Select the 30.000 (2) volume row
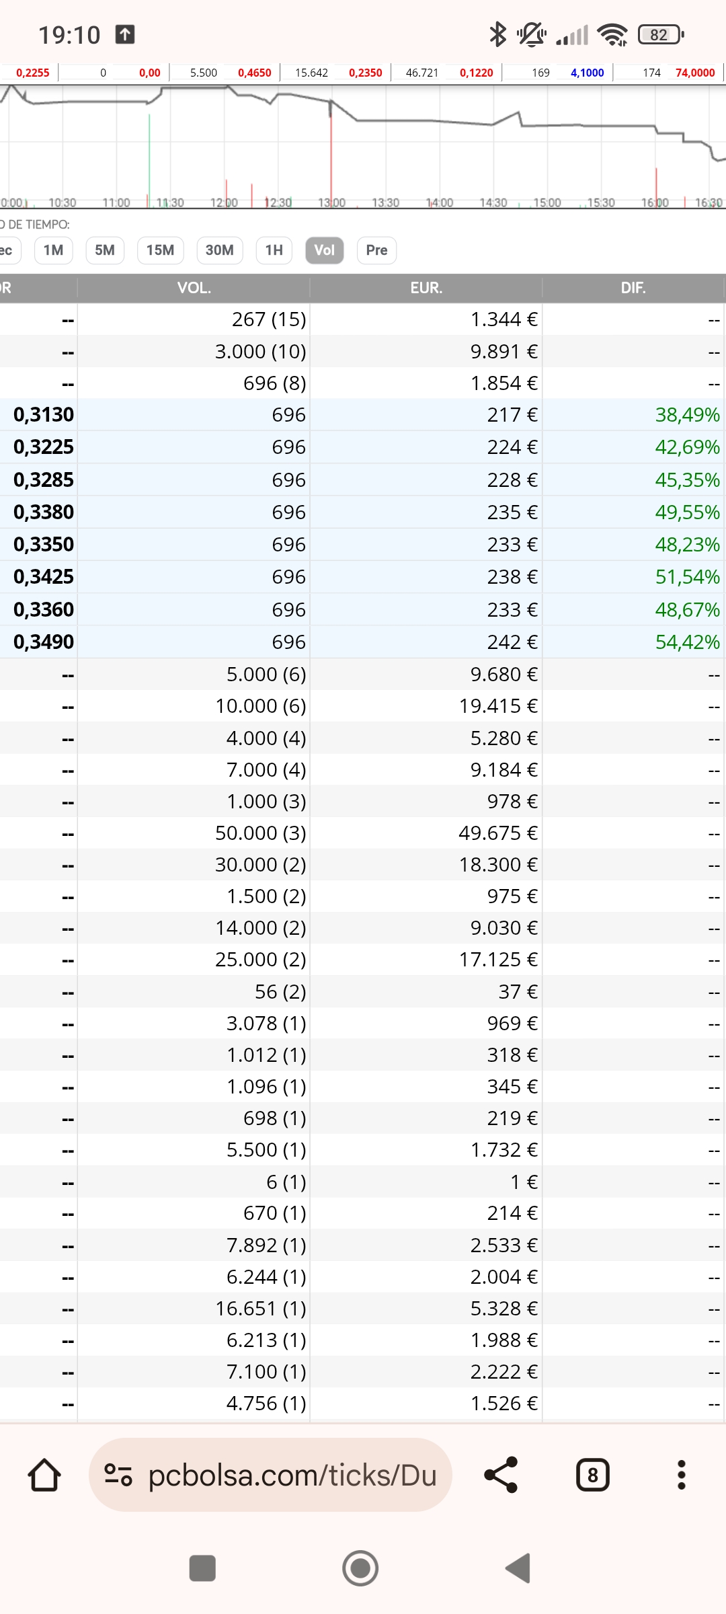 363,865
